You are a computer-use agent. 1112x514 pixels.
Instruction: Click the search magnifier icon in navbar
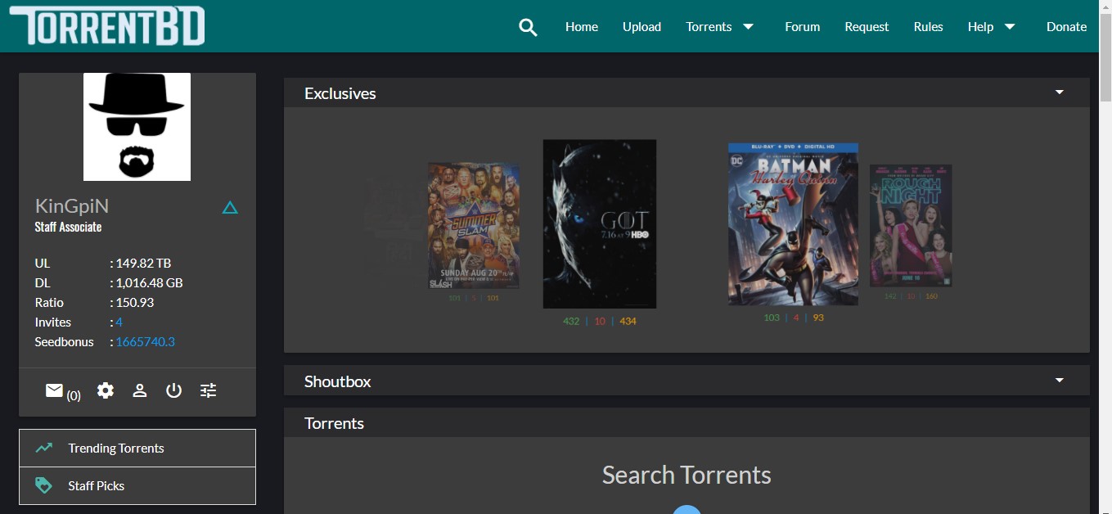(528, 27)
